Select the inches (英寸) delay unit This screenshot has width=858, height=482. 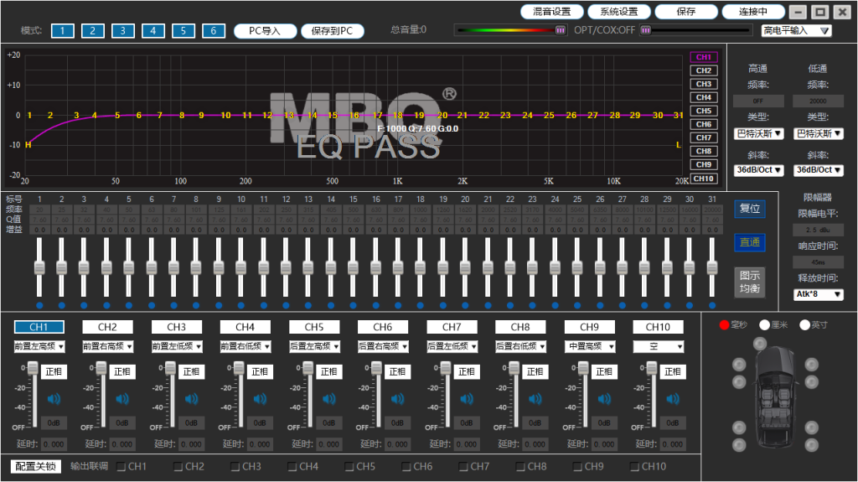click(x=804, y=324)
